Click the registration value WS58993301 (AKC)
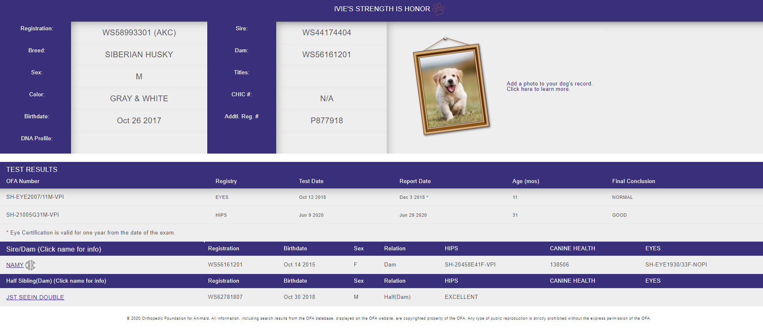763x335 pixels. 139,33
